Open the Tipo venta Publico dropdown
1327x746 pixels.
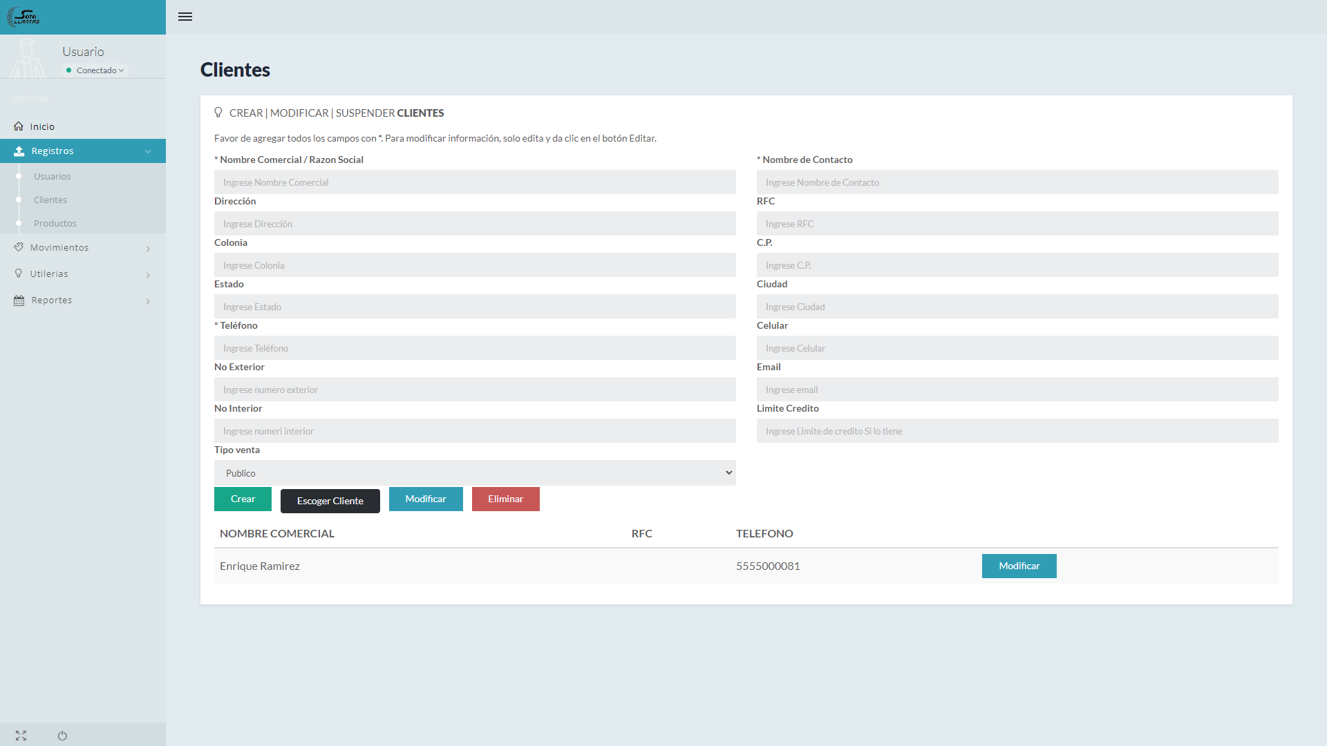[475, 473]
